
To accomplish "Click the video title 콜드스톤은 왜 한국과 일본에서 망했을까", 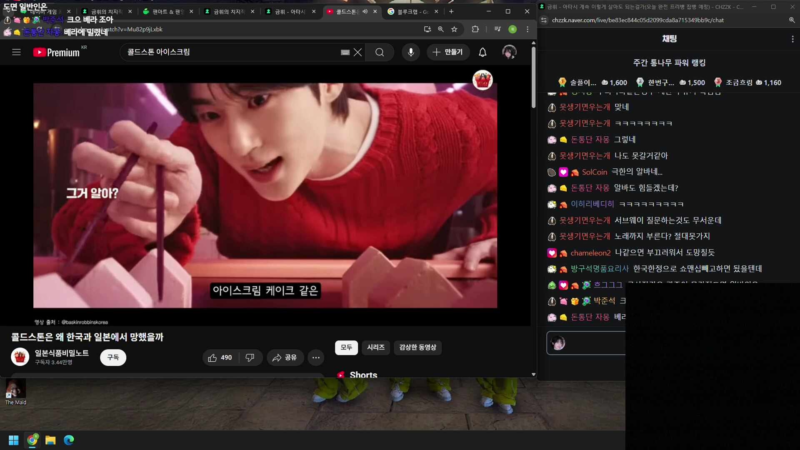I will (87, 337).
